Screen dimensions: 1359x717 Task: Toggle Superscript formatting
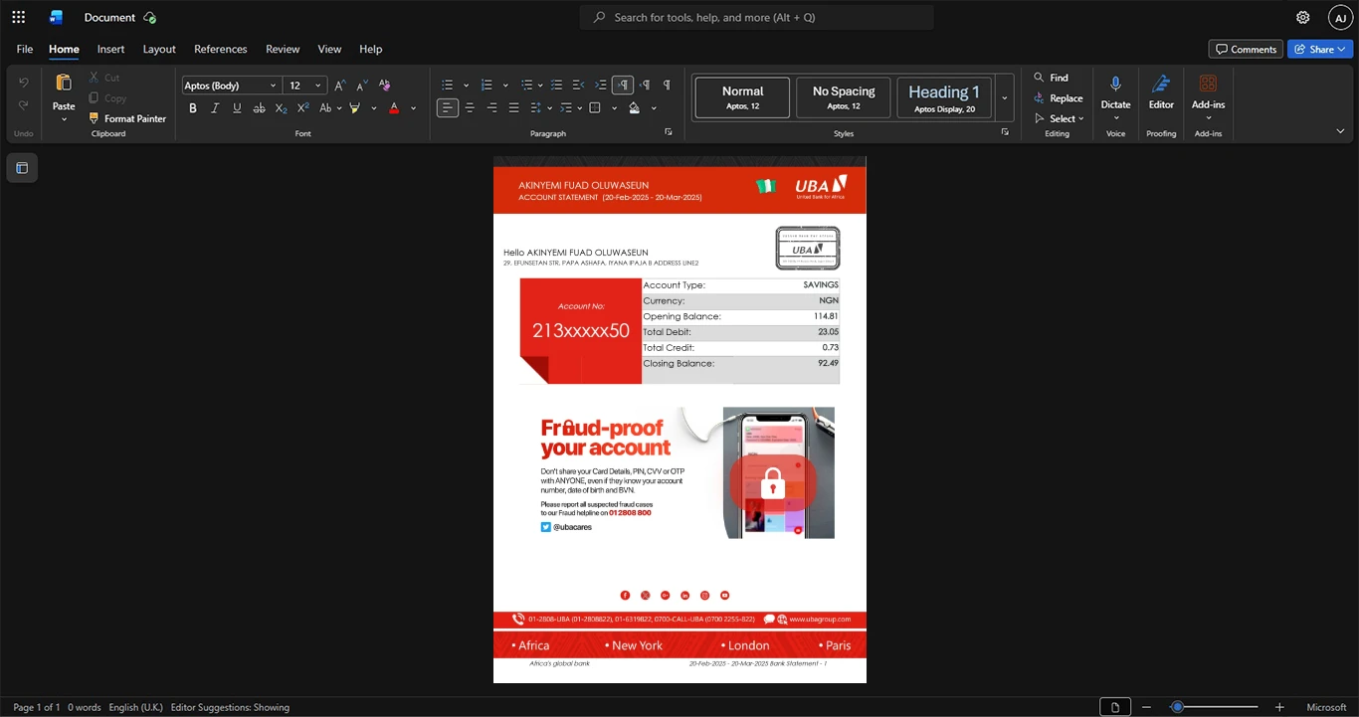pyautogui.click(x=302, y=108)
